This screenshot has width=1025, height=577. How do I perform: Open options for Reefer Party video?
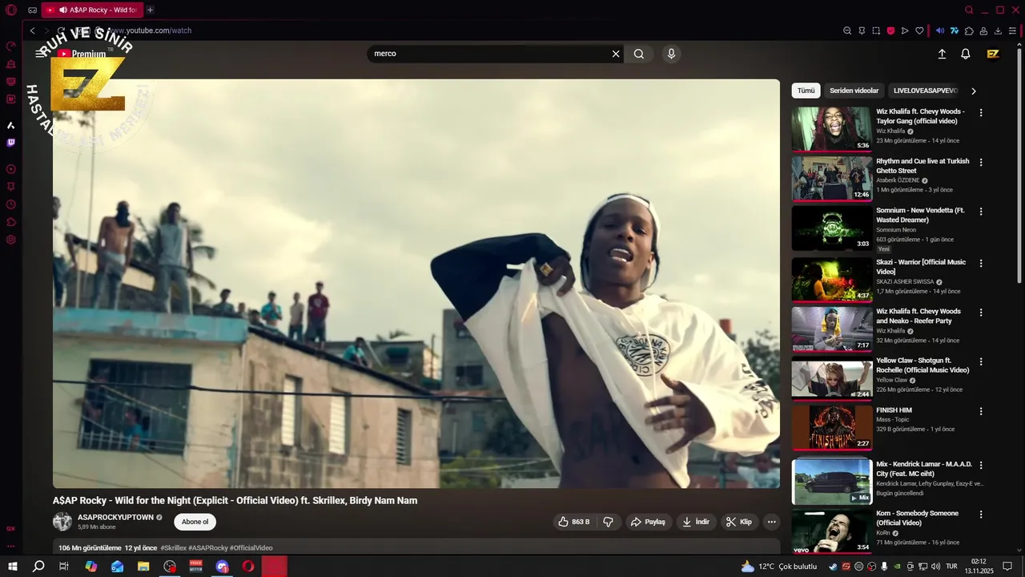click(x=981, y=313)
